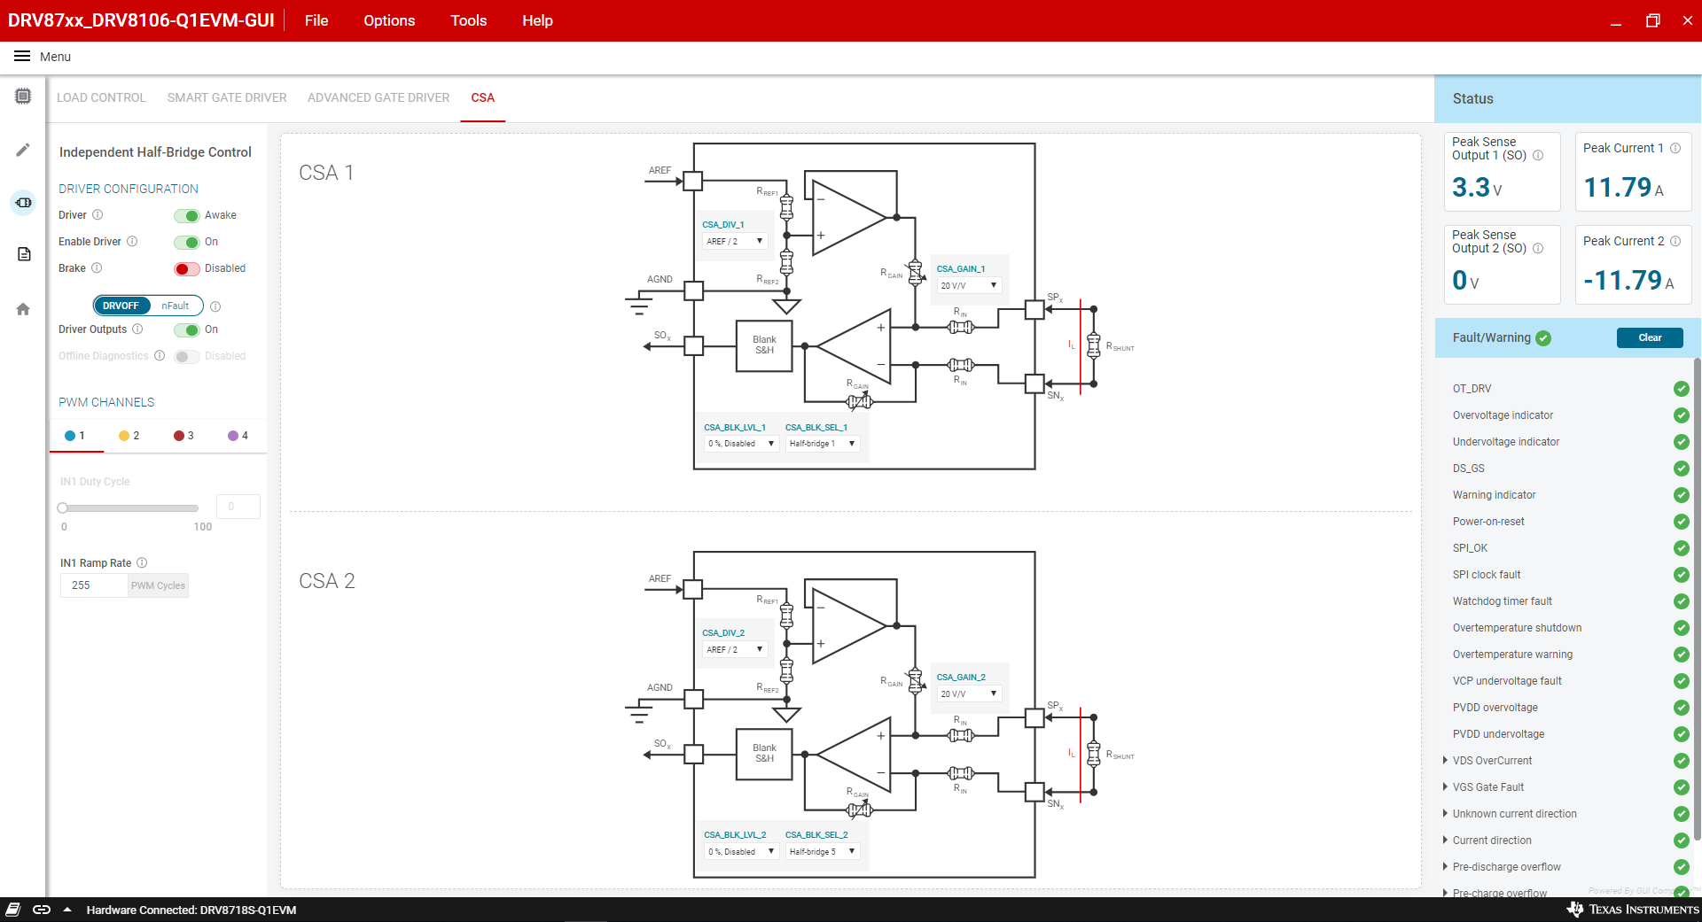The image size is (1702, 922).
Task: Open the Options menu
Action: pyautogui.click(x=389, y=20)
